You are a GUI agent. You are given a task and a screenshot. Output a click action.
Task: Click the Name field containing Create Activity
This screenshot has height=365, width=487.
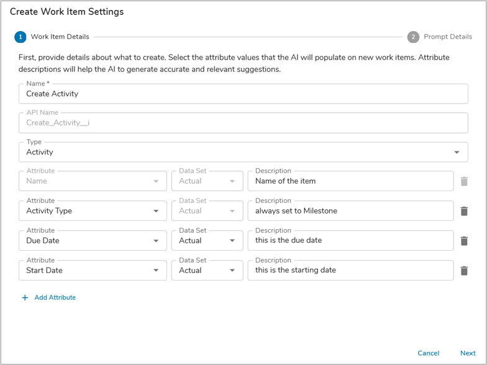point(243,94)
